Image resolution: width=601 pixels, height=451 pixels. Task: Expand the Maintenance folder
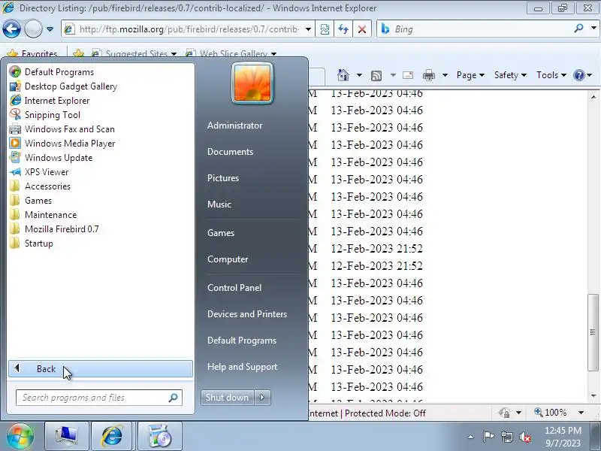click(50, 215)
